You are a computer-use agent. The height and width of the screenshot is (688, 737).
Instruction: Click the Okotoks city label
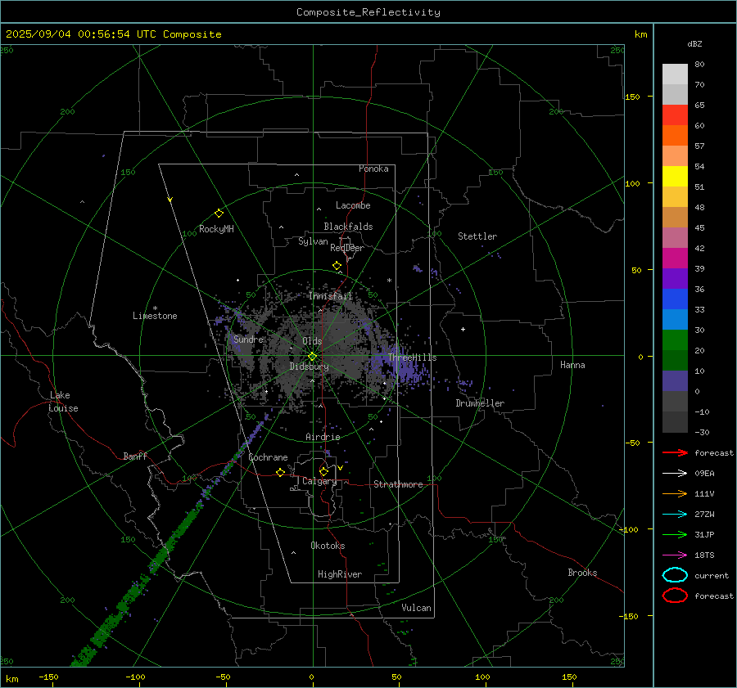(x=328, y=546)
